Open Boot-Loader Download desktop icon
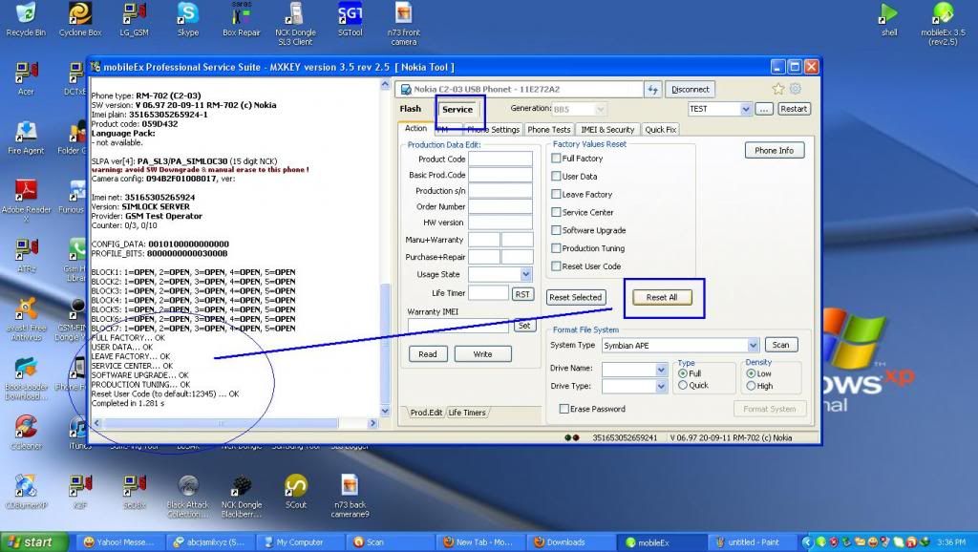The image size is (978, 552). [26, 378]
